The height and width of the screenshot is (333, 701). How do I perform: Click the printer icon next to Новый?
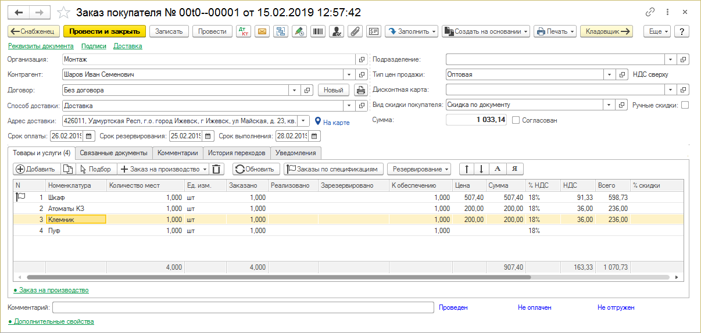[361, 90]
